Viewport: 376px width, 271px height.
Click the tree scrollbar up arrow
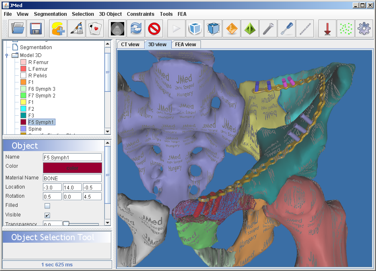click(108, 44)
